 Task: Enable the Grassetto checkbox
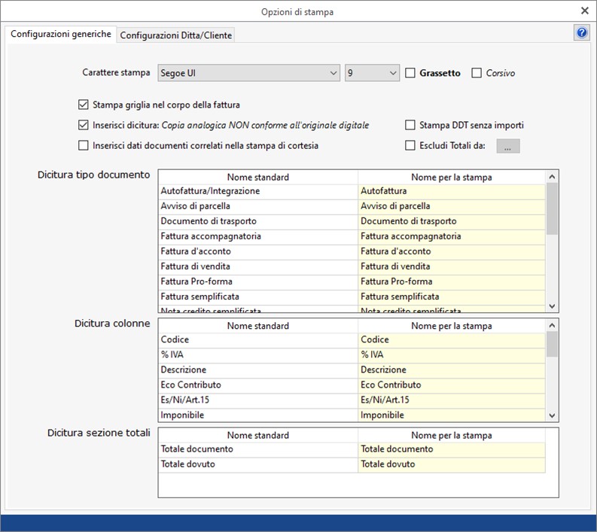(410, 73)
